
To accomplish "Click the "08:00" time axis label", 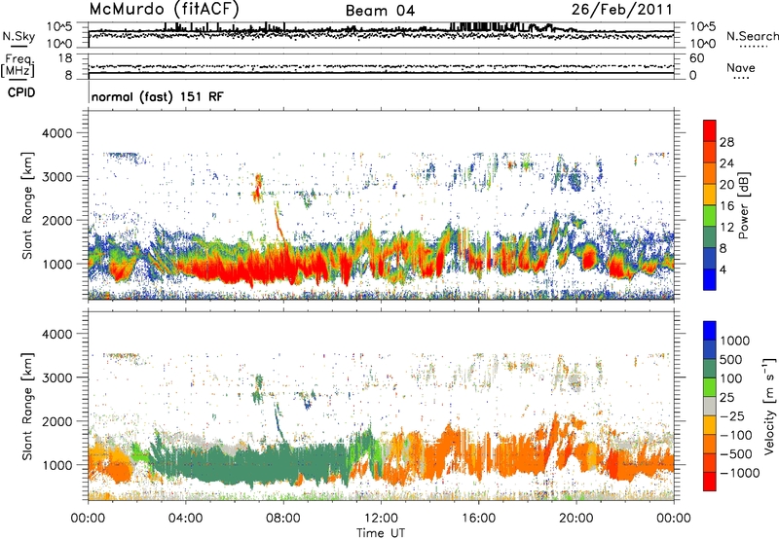I will [283, 519].
